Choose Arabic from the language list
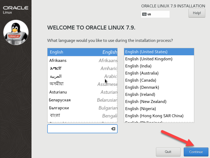Viewport: 210px width, 158px height. point(82,76)
